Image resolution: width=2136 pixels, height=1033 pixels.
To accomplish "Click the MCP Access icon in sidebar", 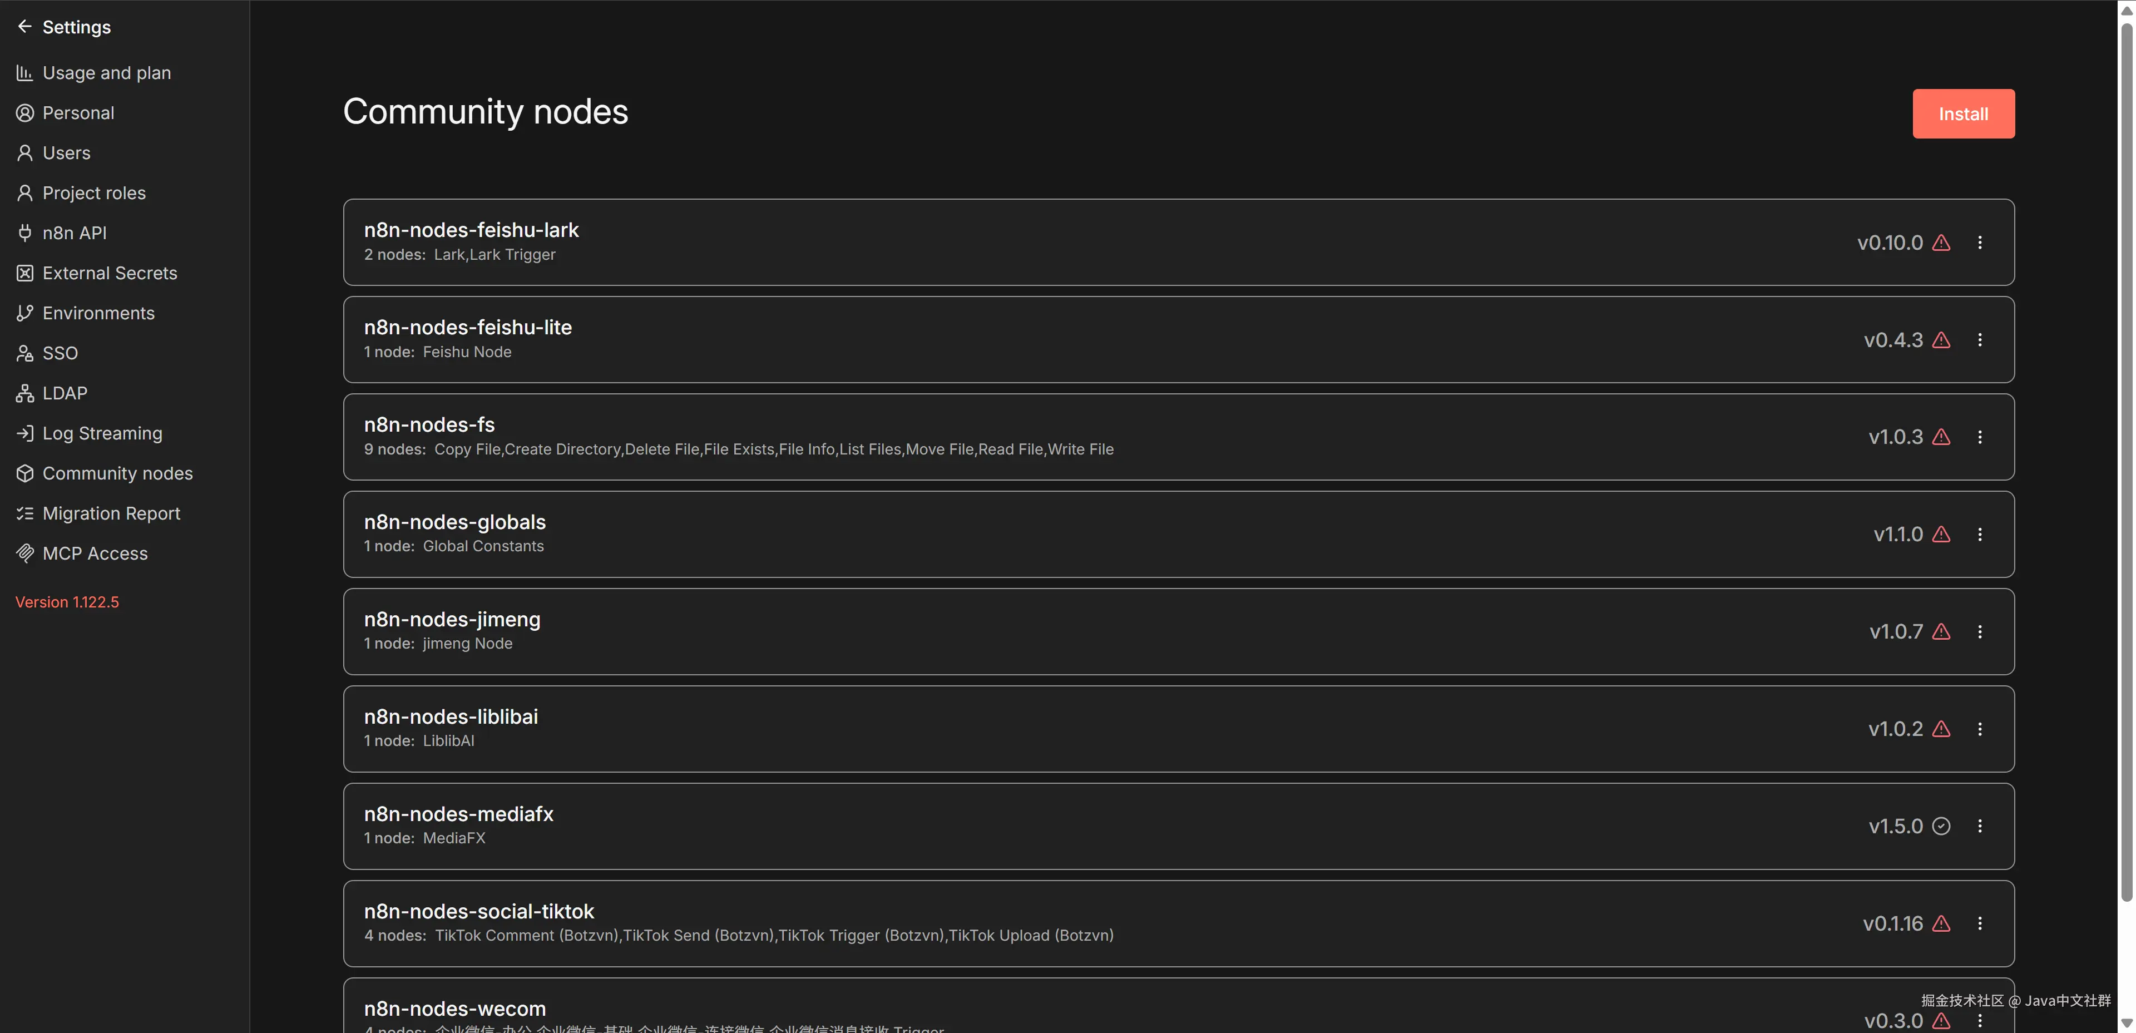I will click(x=25, y=553).
